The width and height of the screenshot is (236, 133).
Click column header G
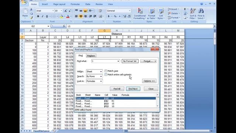pos(104,31)
